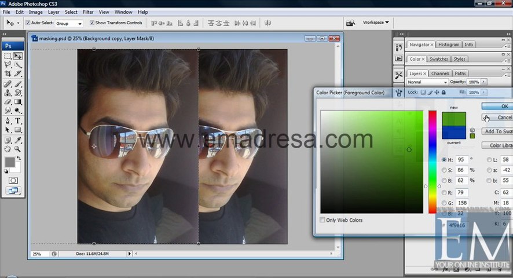513x278 pixels.
Task: Toggle Show Transform Controls checkbox
Action: (x=92, y=23)
